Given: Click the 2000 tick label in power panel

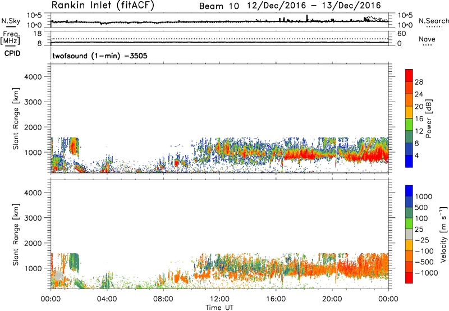Looking at the screenshot, I should tap(33, 127).
